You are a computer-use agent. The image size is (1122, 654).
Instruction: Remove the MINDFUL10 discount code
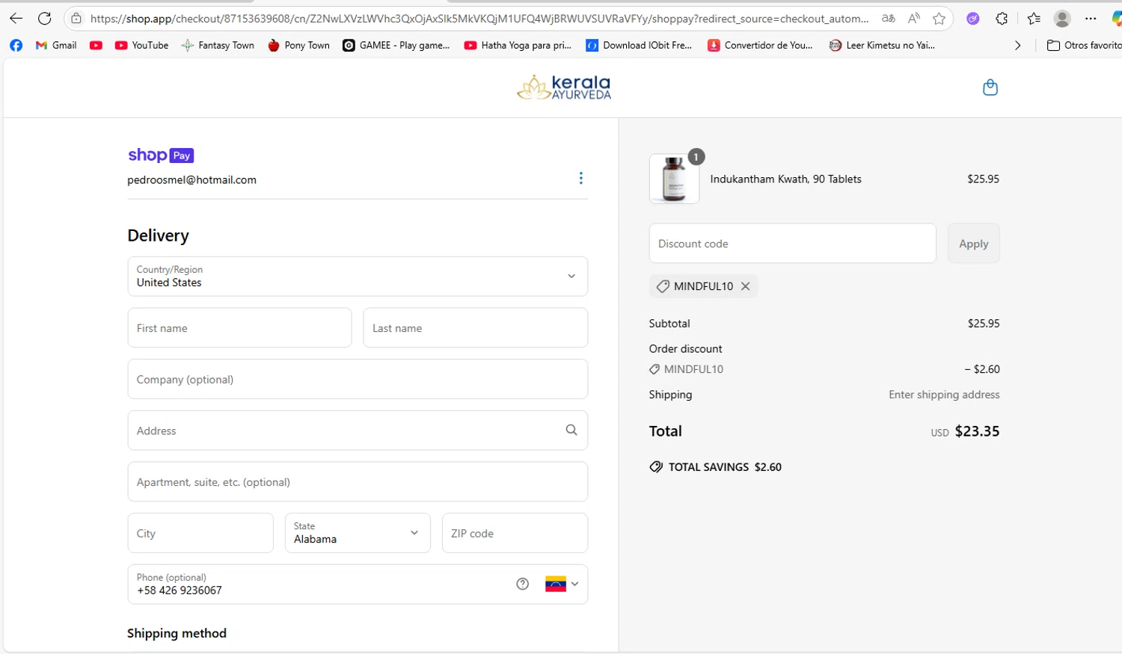(745, 286)
